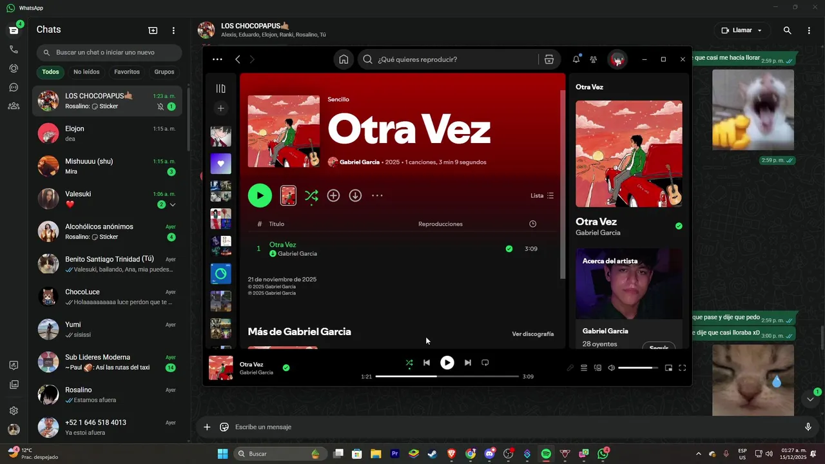Screen dimensions: 825x464
Task: Open the Llamar dropdown in WhatsApp
Action: click(x=742, y=30)
